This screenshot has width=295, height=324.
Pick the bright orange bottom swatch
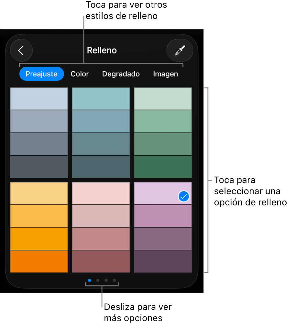pos(39,261)
